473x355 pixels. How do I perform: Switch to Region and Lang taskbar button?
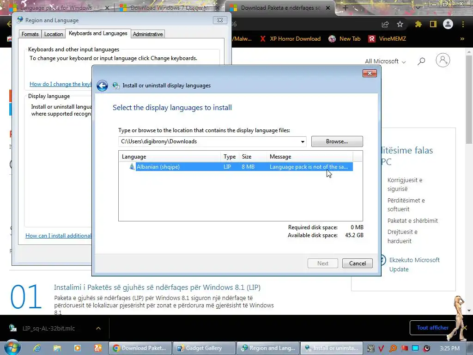point(268,348)
